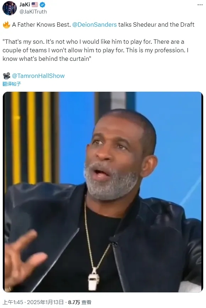Image resolution: width=206 pixels, height=308 pixels.
Task: Click the 上午1:45 timestamp link
Action: pyautogui.click(x=13, y=302)
